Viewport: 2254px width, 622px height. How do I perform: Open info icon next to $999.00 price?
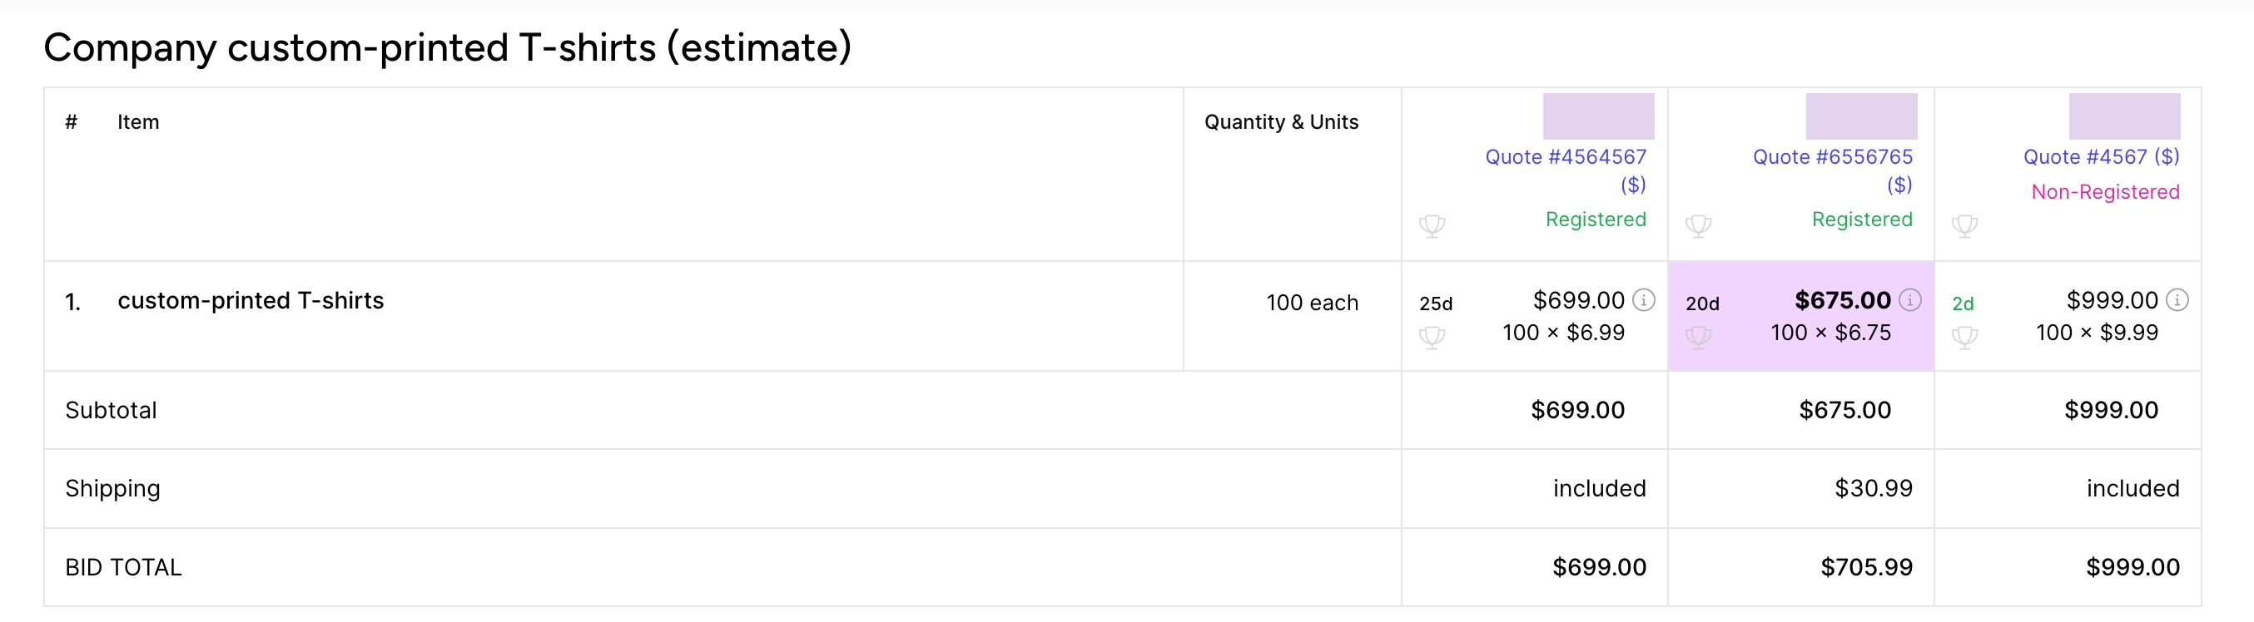[x=2177, y=300]
